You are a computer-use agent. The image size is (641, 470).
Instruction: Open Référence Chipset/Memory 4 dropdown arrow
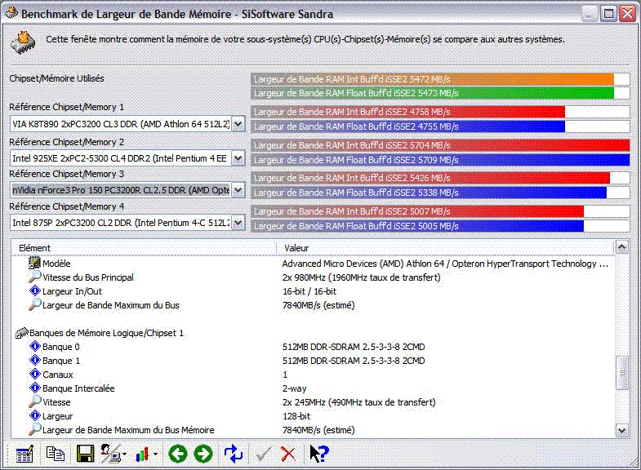click(238, 223)
